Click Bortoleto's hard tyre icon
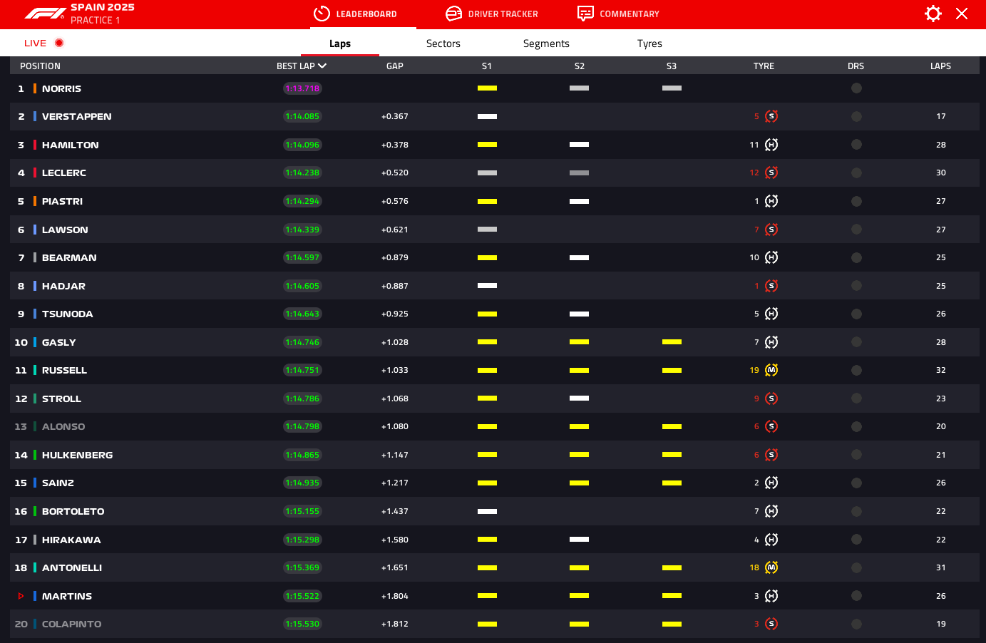The width and height of the screenshot is (986, 643). pos(771,511)
